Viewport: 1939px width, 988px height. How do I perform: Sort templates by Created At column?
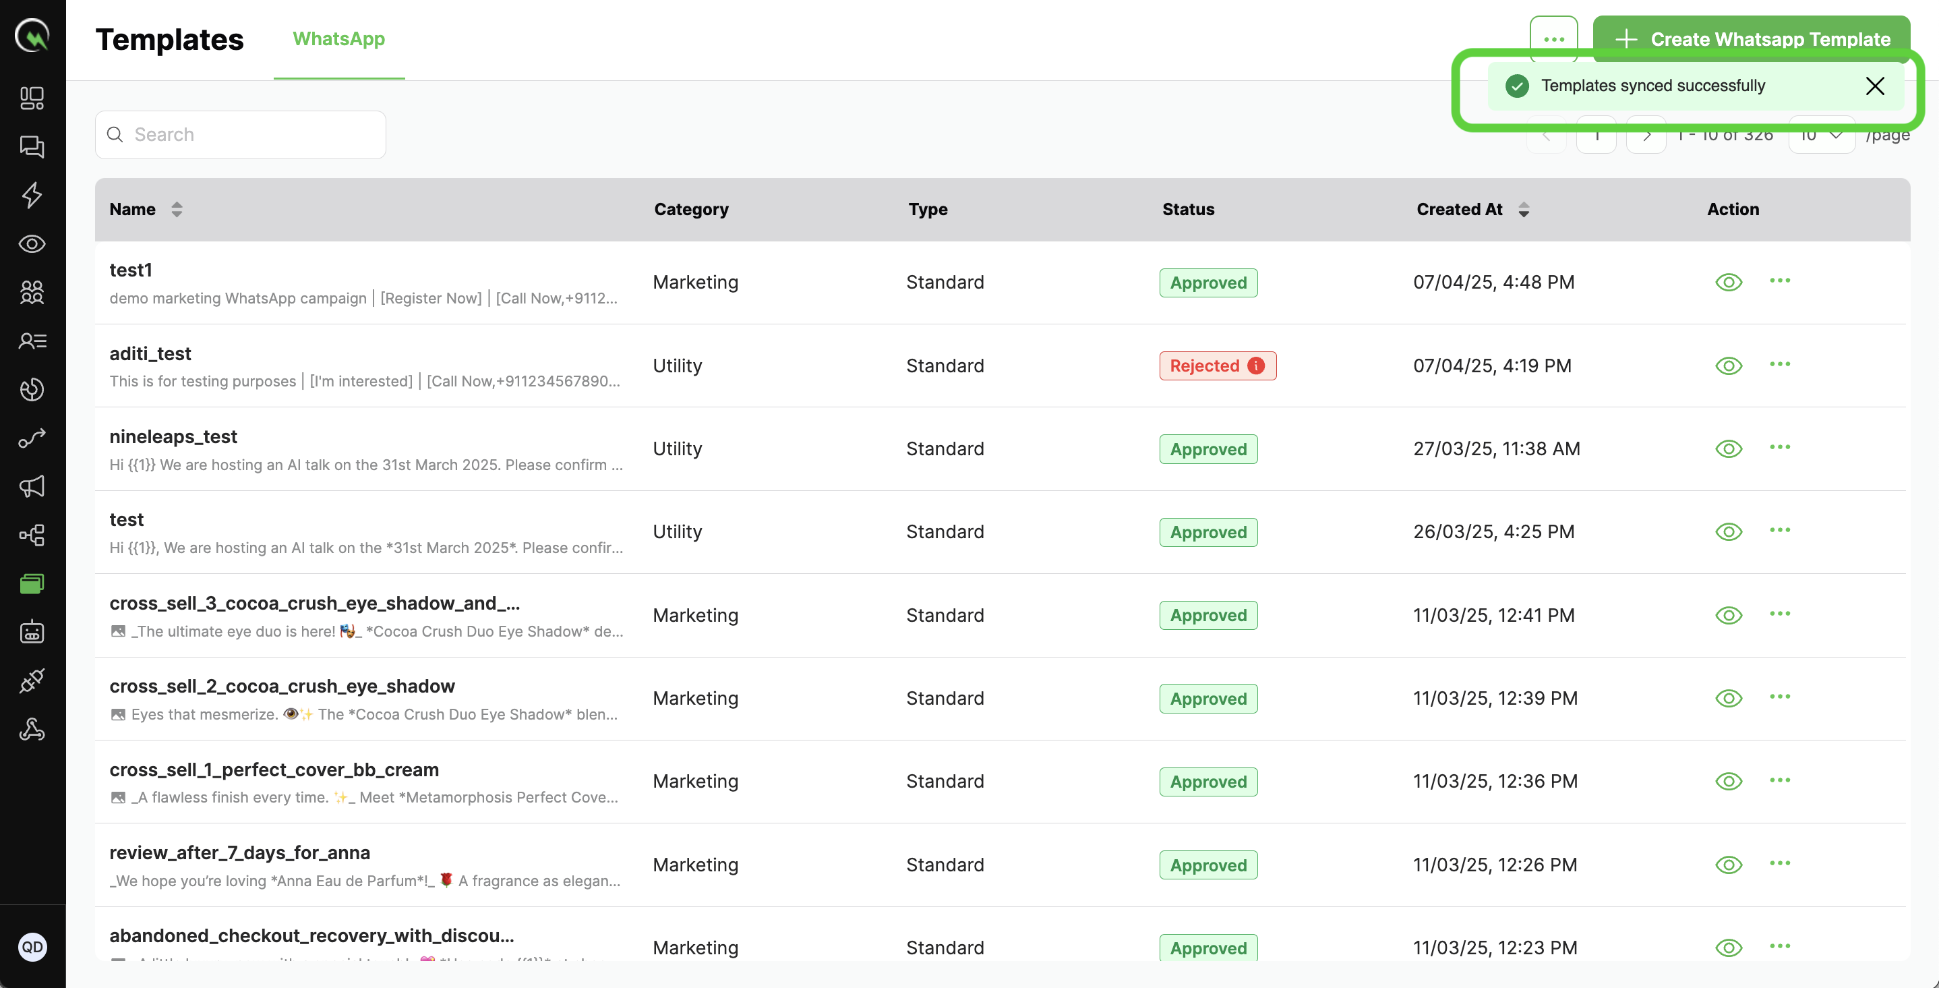point(1523,209)
